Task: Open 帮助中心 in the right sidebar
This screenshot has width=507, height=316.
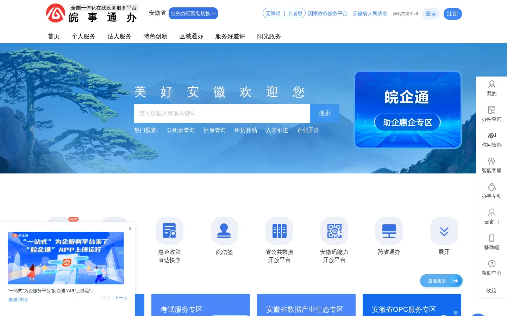Action: coord(492,268)
